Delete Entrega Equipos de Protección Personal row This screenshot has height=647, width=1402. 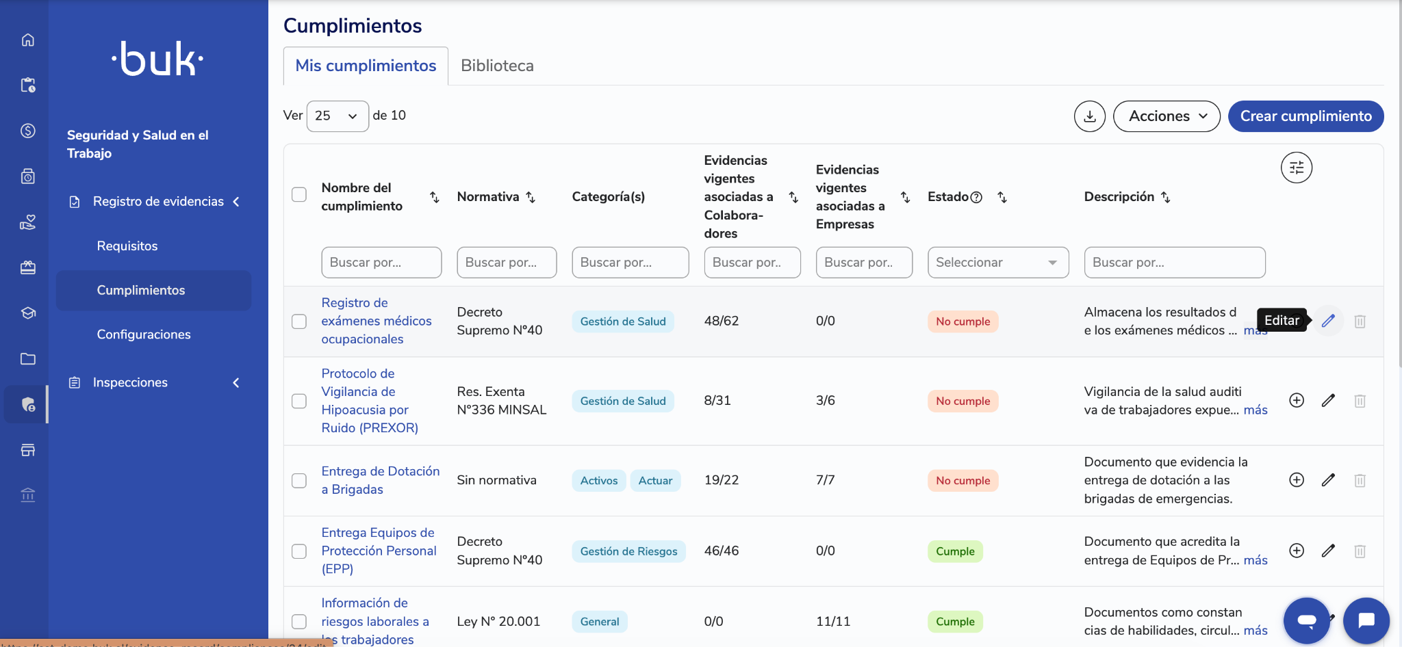[1360, 551]
